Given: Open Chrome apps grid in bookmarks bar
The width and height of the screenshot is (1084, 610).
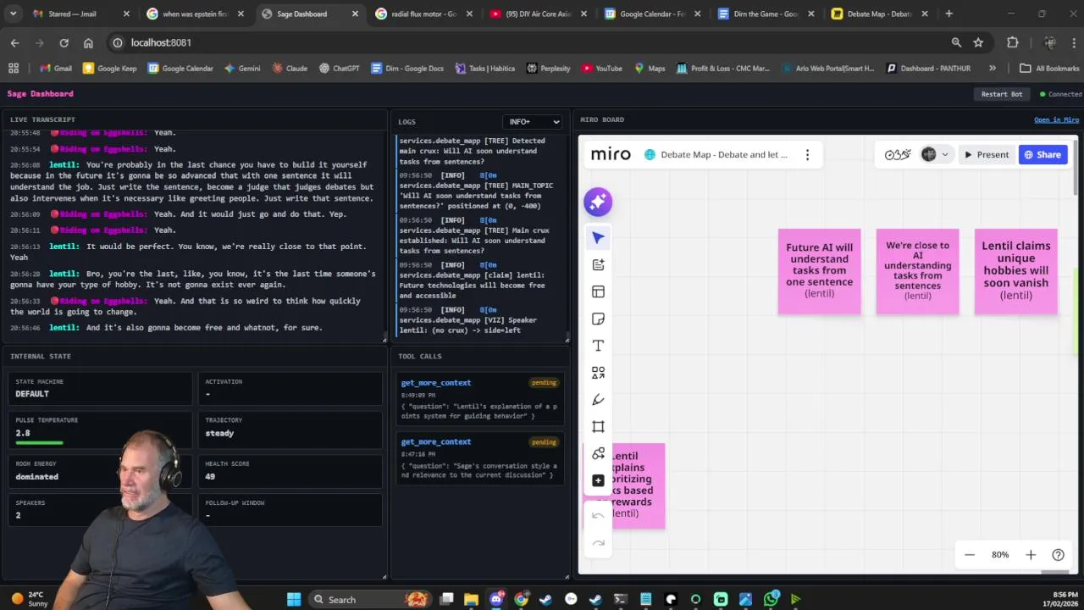Looking at the screenshot, I should [x=13, y=69].
